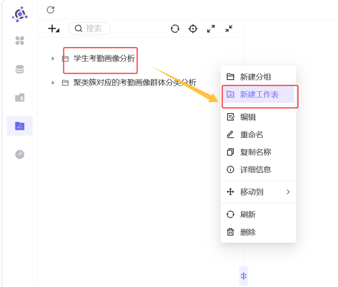Expand the 学生考勤画像分析 folder arrow

pos(53,59)
